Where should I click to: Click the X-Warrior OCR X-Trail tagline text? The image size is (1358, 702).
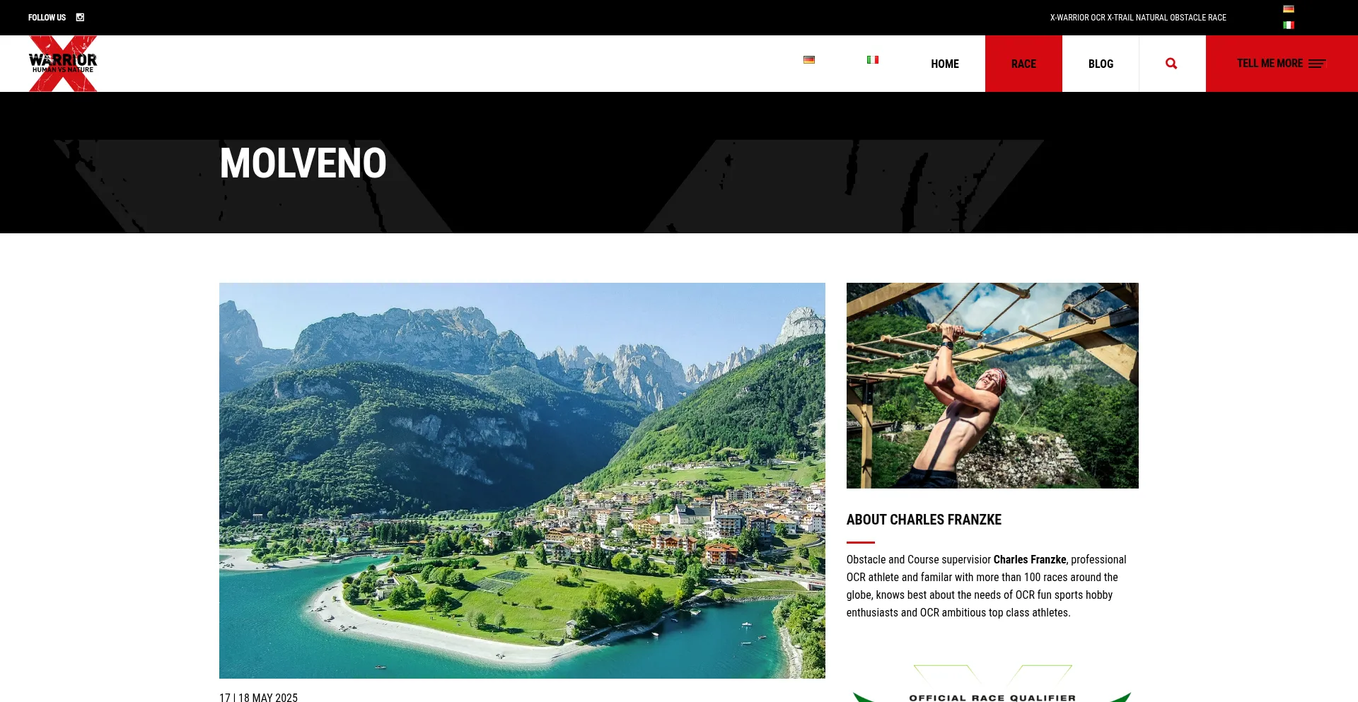pos(1138,18)
